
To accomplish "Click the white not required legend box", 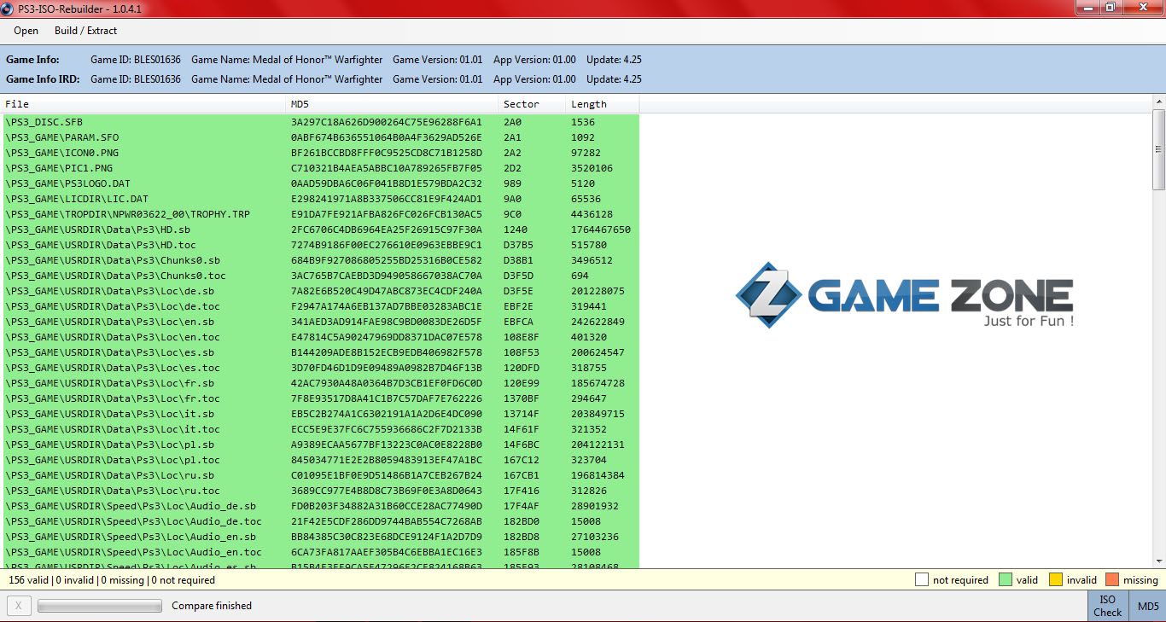I will [x=921, y=580].
